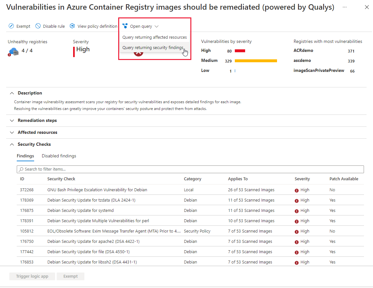
Task: Click the severity icon on the Exim MTA finding
Action: click(296, 231)
